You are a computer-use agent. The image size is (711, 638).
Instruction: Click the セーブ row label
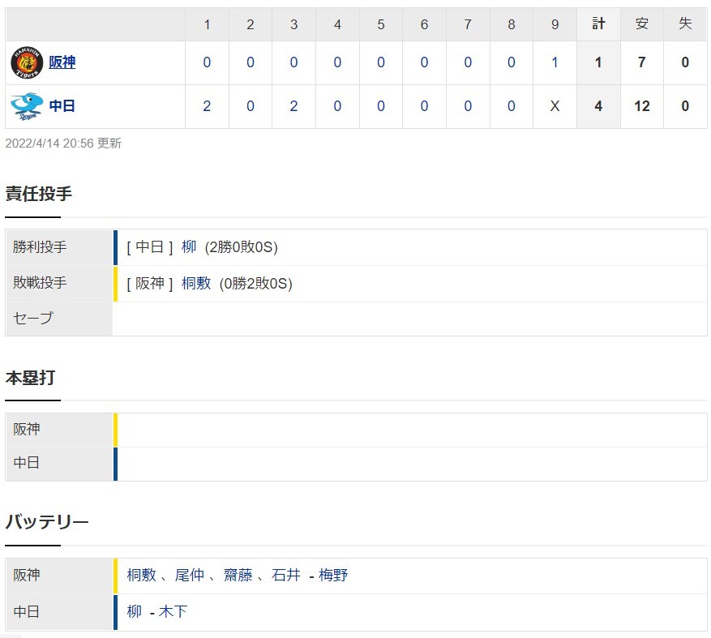pyautogui.click(x=33, y=319)
